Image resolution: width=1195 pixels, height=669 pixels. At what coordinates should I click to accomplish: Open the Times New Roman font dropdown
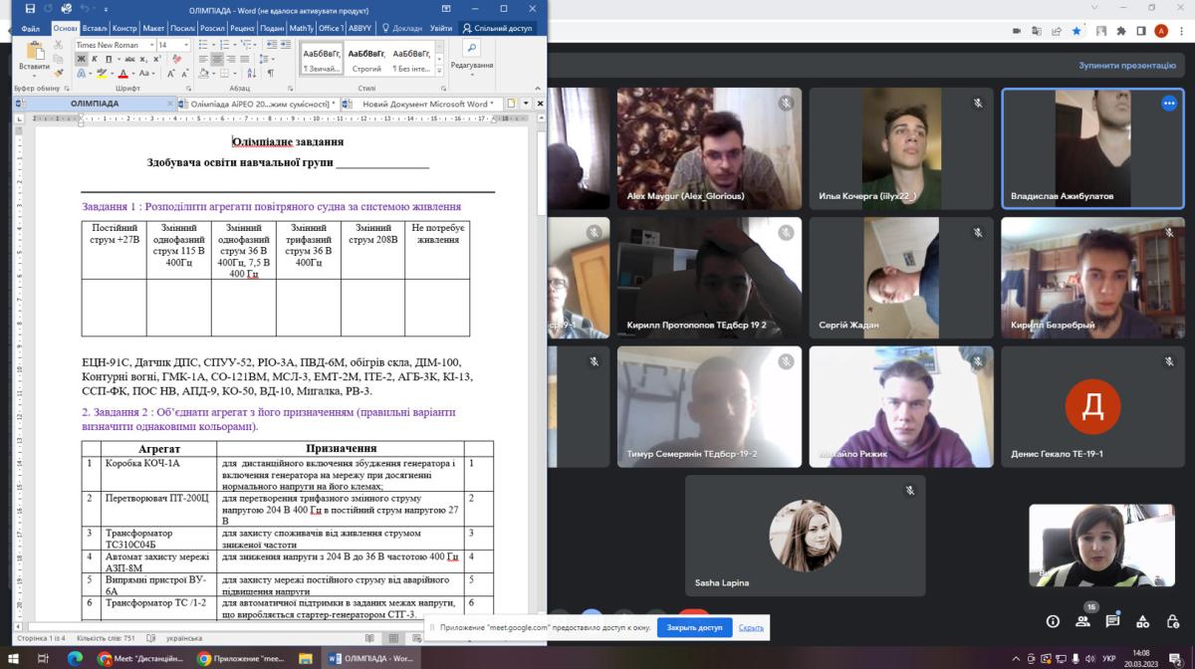click(113, 45)
